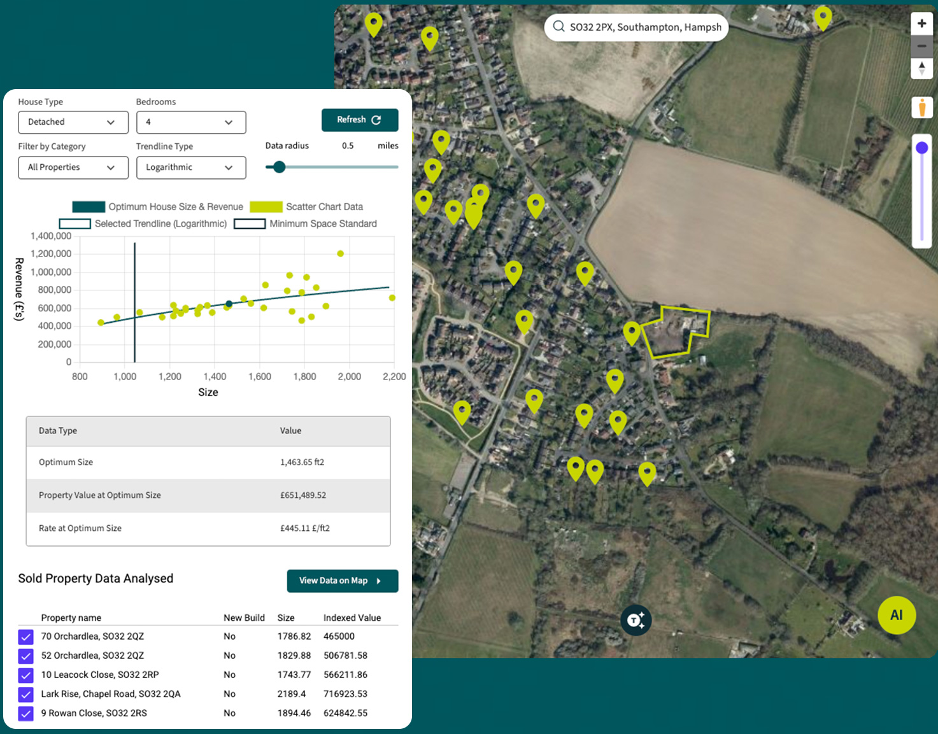Screen dimensions: 938x734
Task: Click the size value 1829.88
Action: (294, 656)
